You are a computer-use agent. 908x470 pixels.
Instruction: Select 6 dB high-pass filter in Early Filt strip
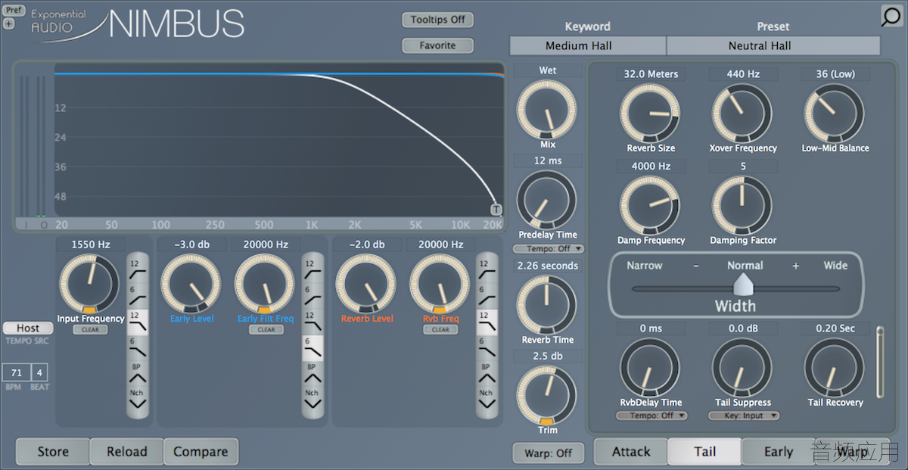[313, 296]
